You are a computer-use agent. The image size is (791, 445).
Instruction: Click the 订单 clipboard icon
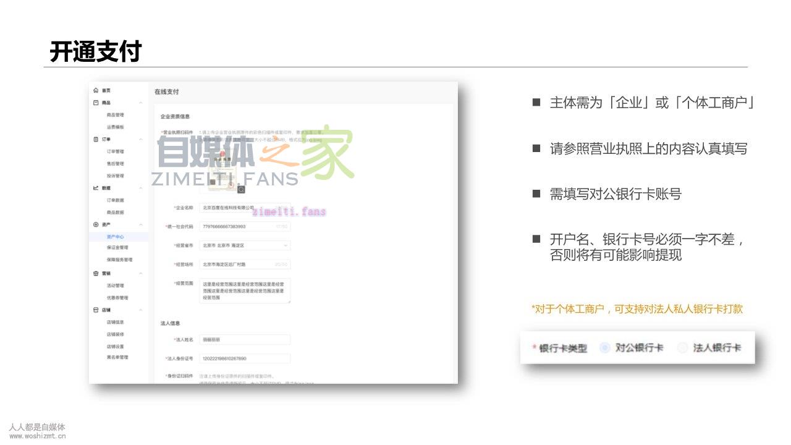click(96, 139)
